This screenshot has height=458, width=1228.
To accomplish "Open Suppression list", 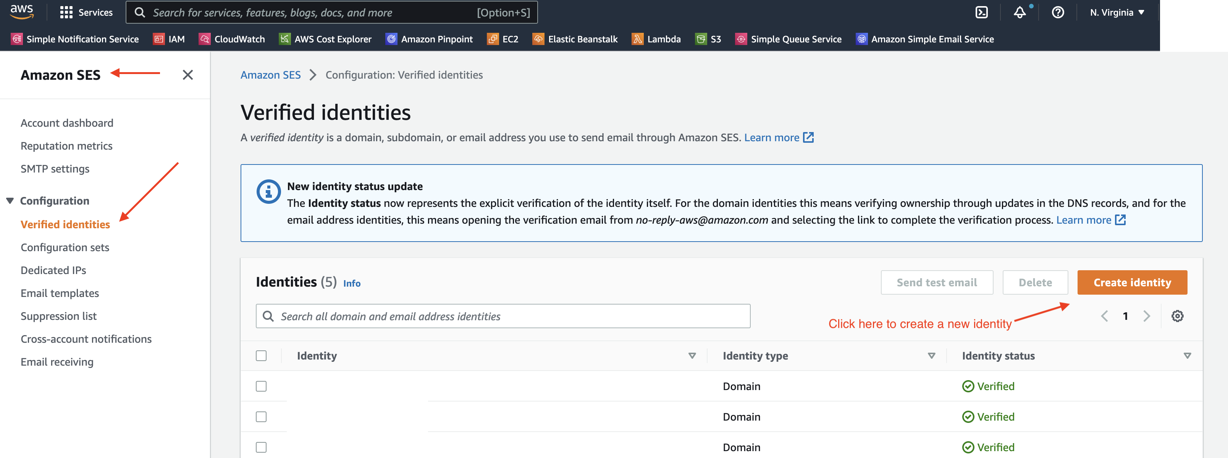I will (x=59, y=316).
